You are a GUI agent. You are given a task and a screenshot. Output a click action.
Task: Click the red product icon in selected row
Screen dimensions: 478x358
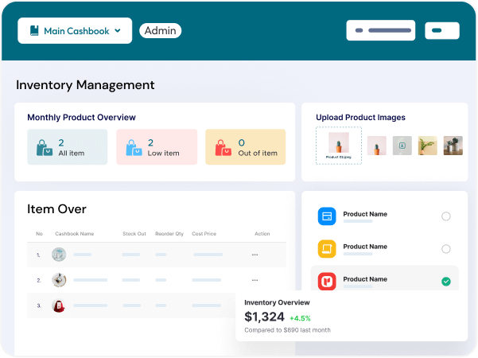coord(327,282)
